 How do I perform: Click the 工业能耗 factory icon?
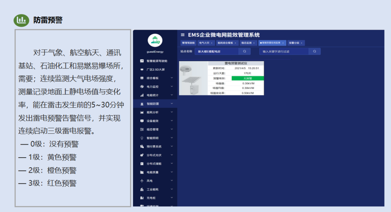pyautogui.click(x=142, y=189)
